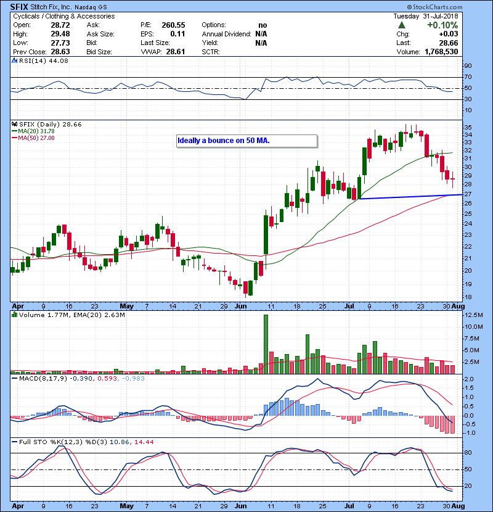This screenshot has height=512, width=493.
Task: Click the 'SCTR:' label
Action: click(x=211, y=52)
